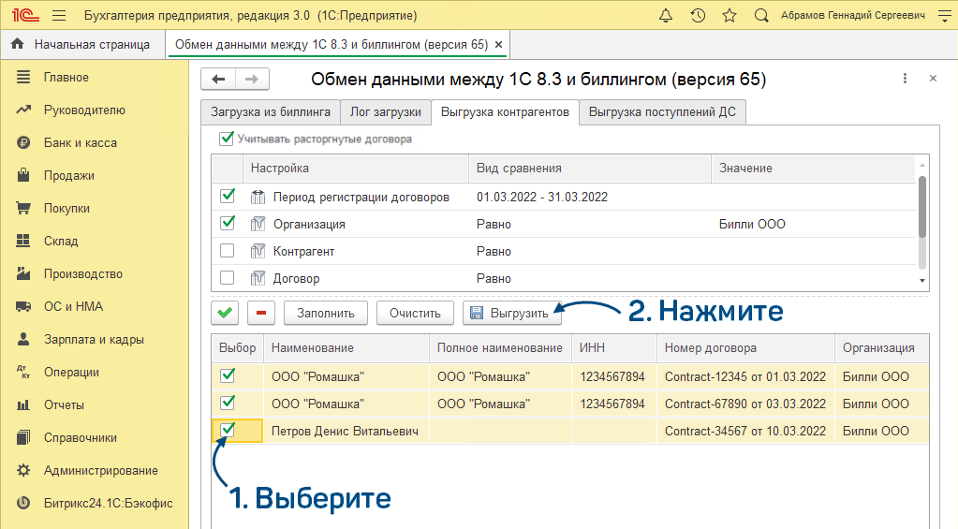958x529 pixels.
Task: Click the Производство factory icon
Action: pos(23,273)
